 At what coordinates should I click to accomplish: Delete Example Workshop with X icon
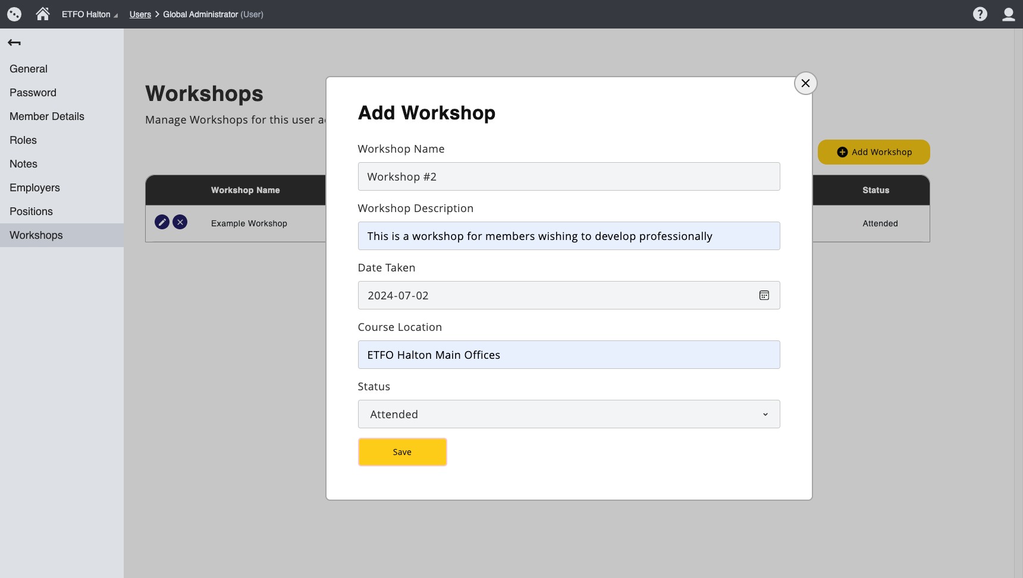click(180, 222)
